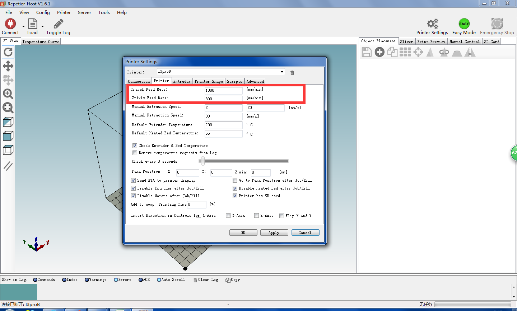Click the copy objects icon
517x311 pixels.
coord(392,52)
